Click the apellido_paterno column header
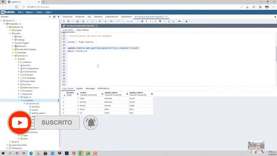 116,94
